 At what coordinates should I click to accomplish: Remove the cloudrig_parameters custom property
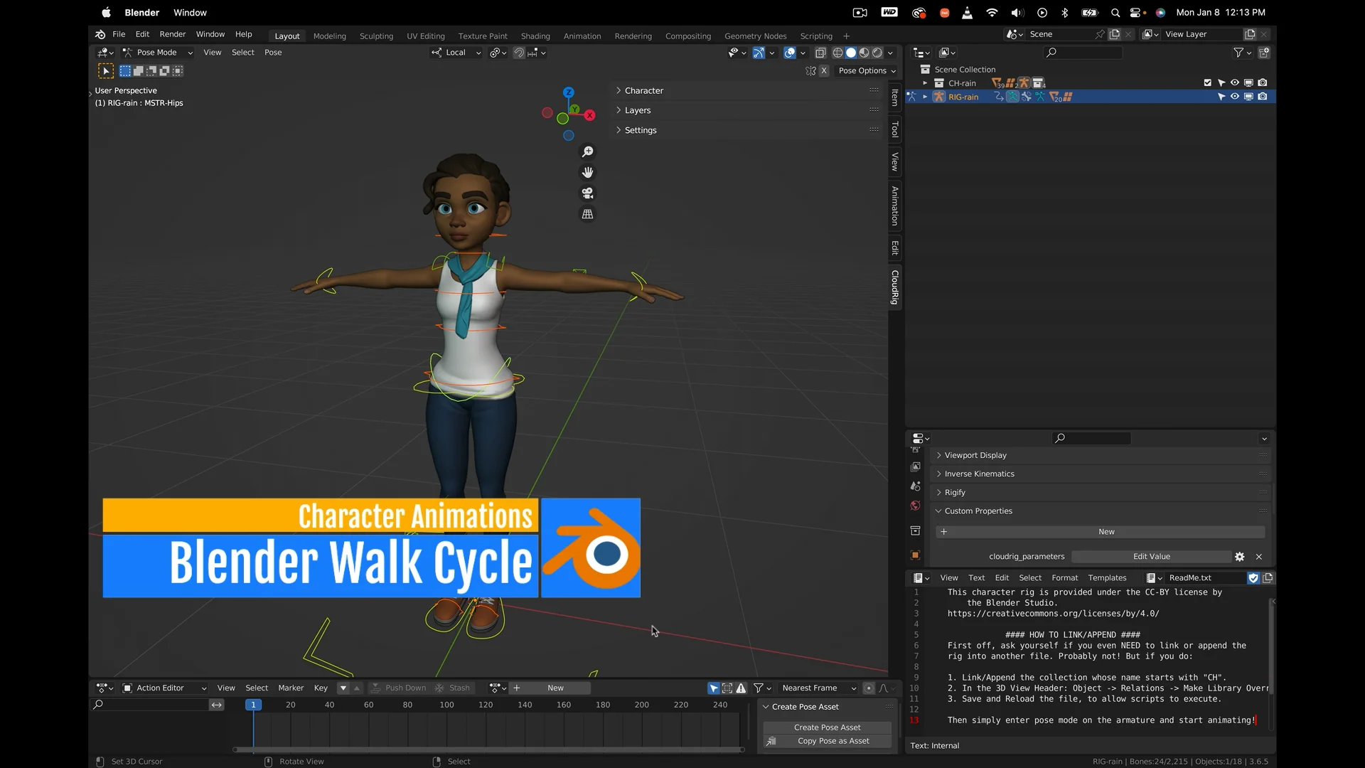pos(1259,557)
